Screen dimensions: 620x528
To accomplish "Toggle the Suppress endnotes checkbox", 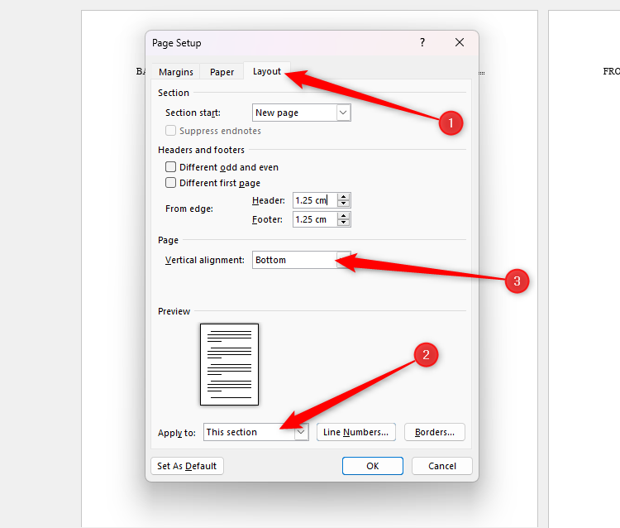I will pyautogui.click(x=170, y=131).
